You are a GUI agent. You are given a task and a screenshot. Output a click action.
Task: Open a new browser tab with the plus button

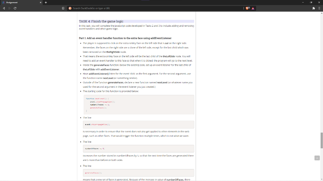(46, 3)
